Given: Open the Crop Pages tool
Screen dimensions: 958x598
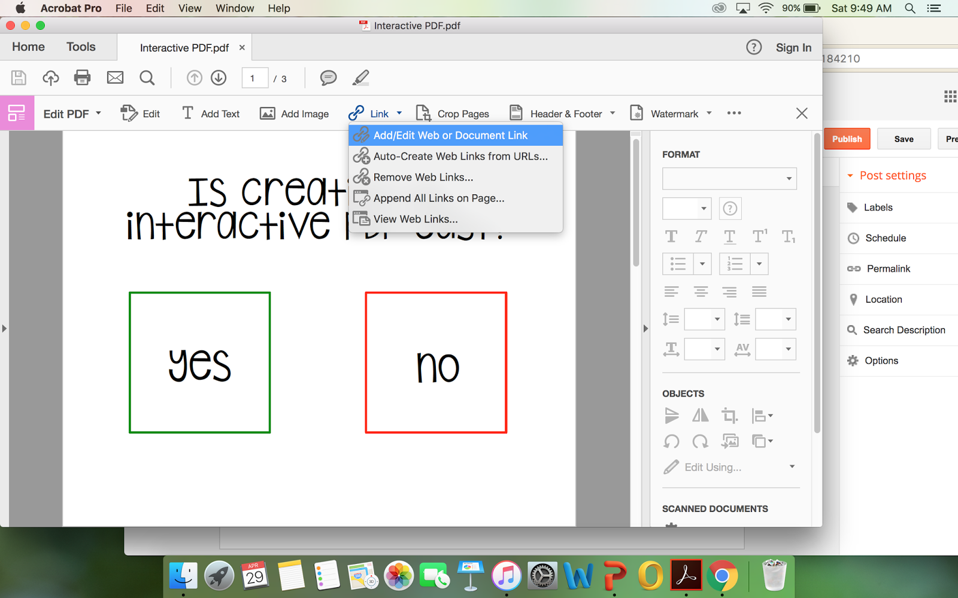Looking at the screenshot, I should pyautogui.click(x=453, y=113).
